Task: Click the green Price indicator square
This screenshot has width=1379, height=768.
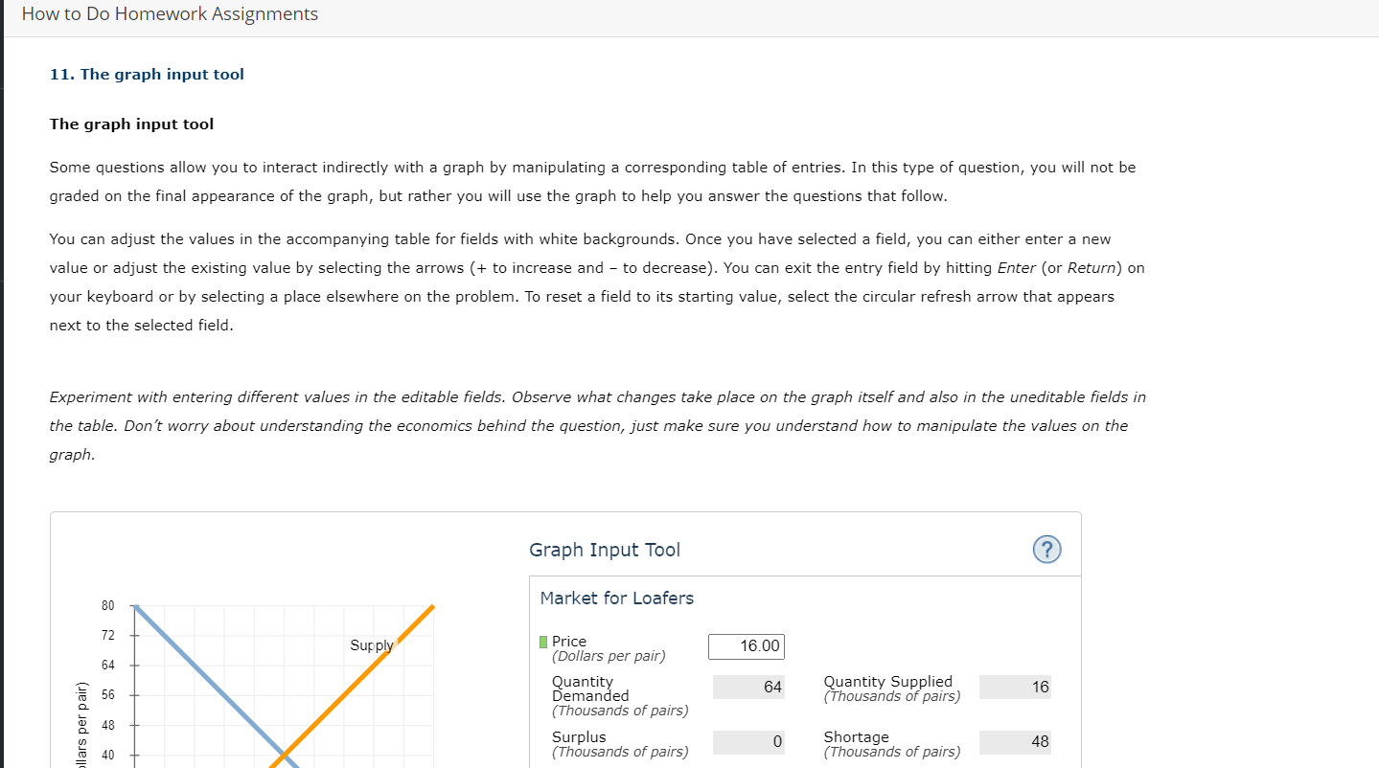Action: tap(543, 641)
